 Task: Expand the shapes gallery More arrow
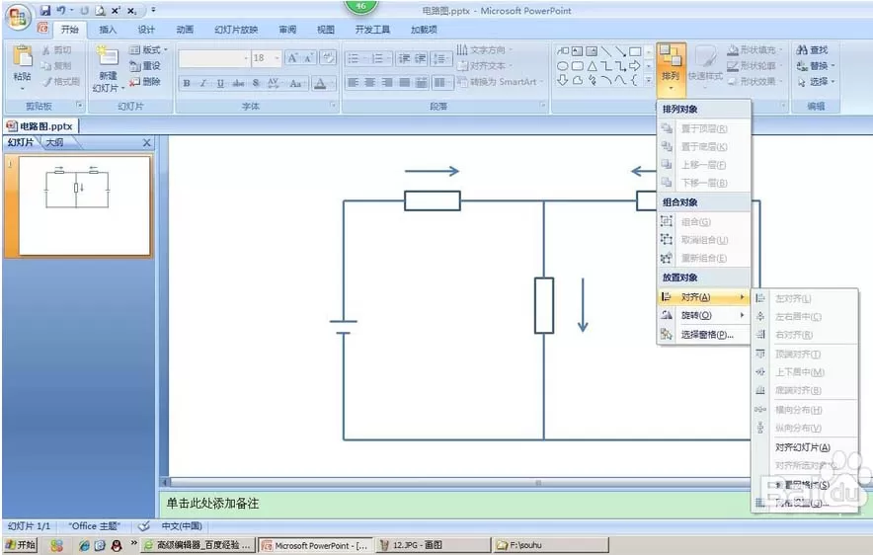[x=649, y=80]
